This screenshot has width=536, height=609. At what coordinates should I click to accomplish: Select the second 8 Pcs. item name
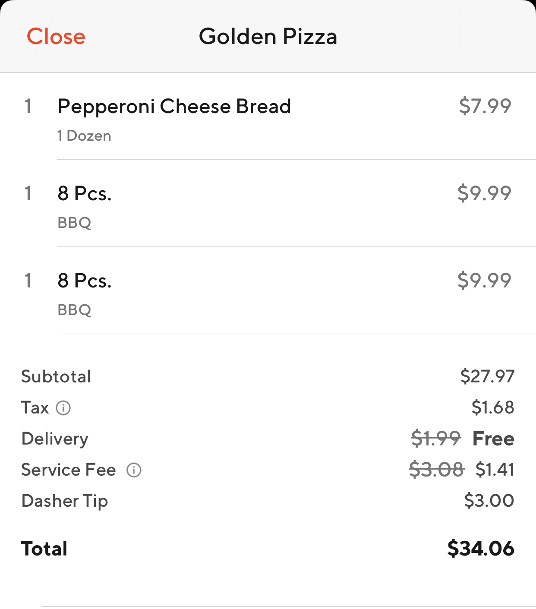tap(85, 281)
